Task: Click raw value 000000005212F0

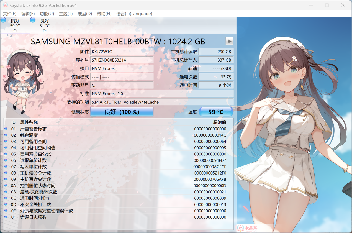Action: [210, 173]
